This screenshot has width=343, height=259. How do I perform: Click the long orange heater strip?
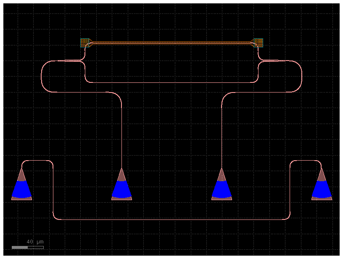(x=172, y=42)
